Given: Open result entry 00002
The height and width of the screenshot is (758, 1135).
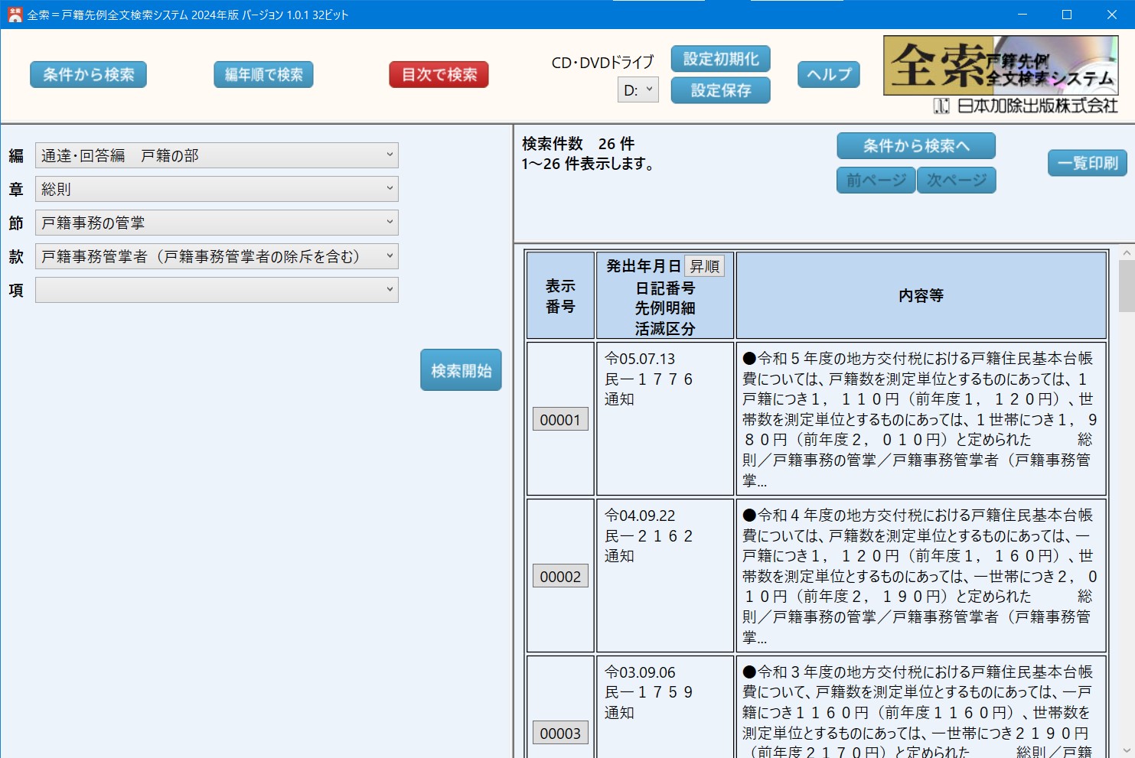Looking at the screenshot, I should click(x=560, y=577).
